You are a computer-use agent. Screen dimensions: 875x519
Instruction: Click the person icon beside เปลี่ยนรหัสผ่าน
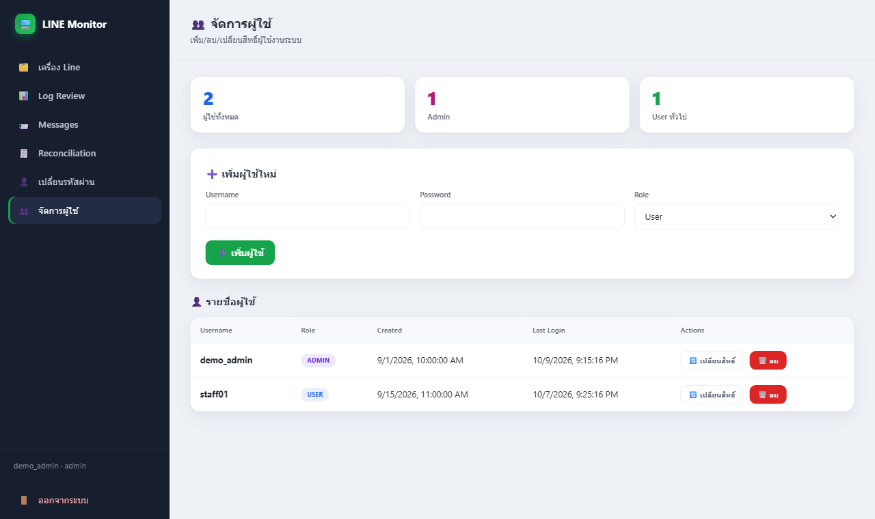[24, 182]
